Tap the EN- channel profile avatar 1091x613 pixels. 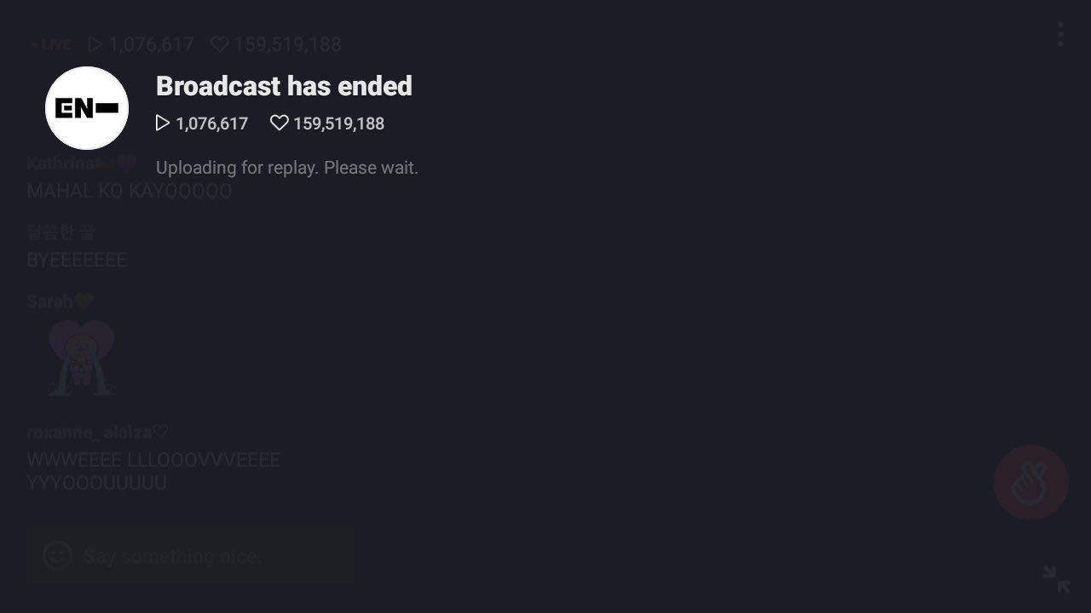(87, 108)
